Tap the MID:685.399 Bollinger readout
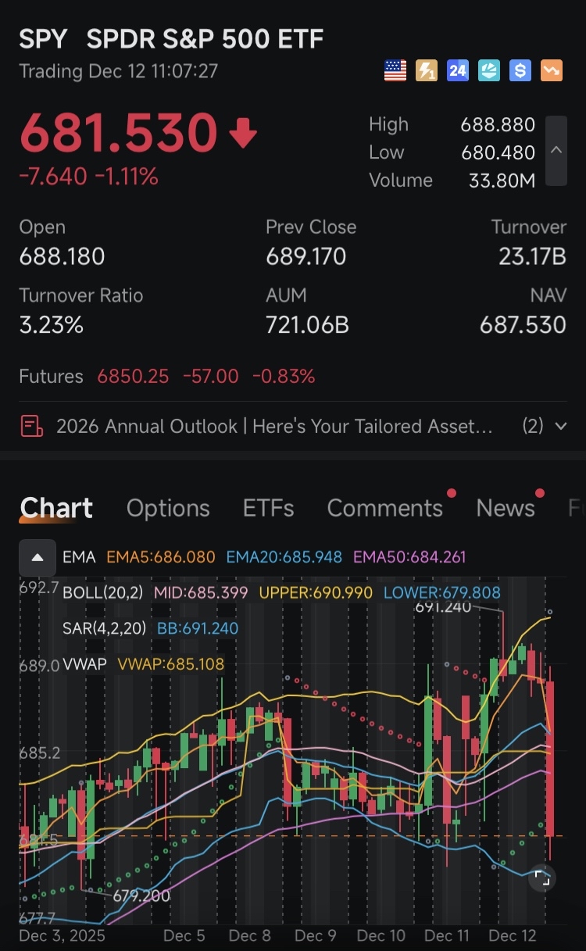This screenshot has width=586, height=951. [x=201, y=593]
